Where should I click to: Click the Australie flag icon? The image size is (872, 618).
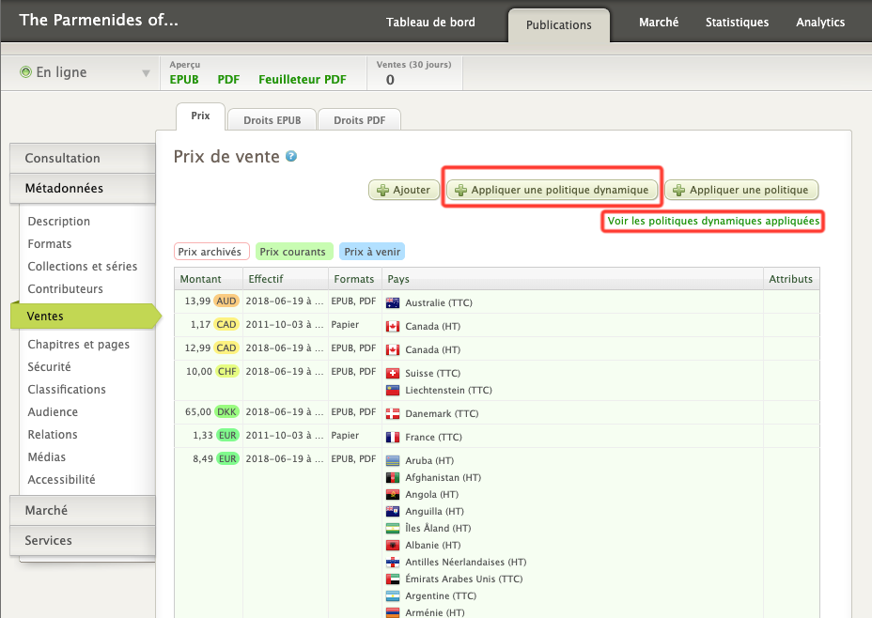[x=393, y=302]
